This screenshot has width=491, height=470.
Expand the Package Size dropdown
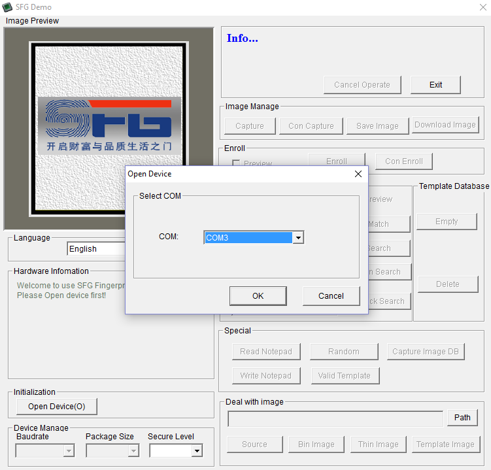tap(133, 450)
